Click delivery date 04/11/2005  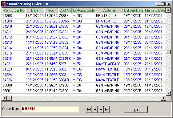coord(134,37)
